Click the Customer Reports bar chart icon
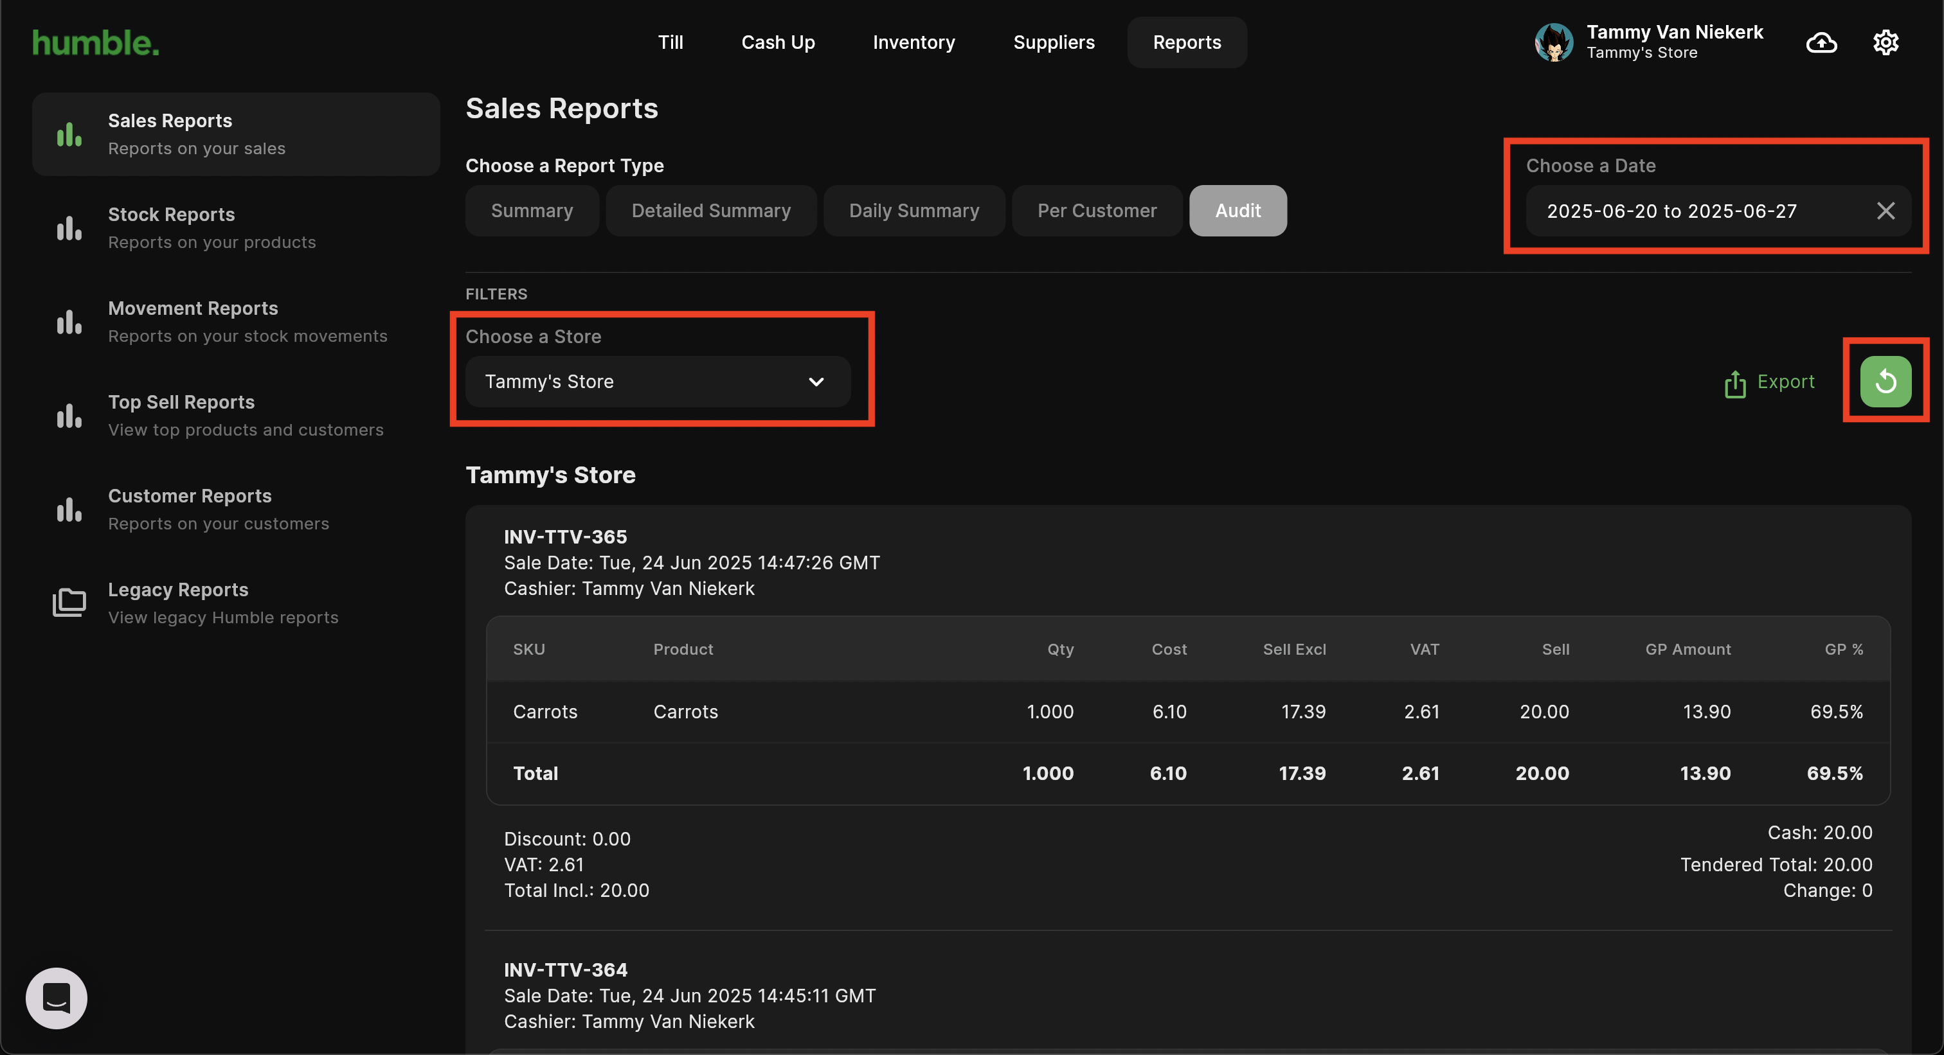 tap(69, 510)
